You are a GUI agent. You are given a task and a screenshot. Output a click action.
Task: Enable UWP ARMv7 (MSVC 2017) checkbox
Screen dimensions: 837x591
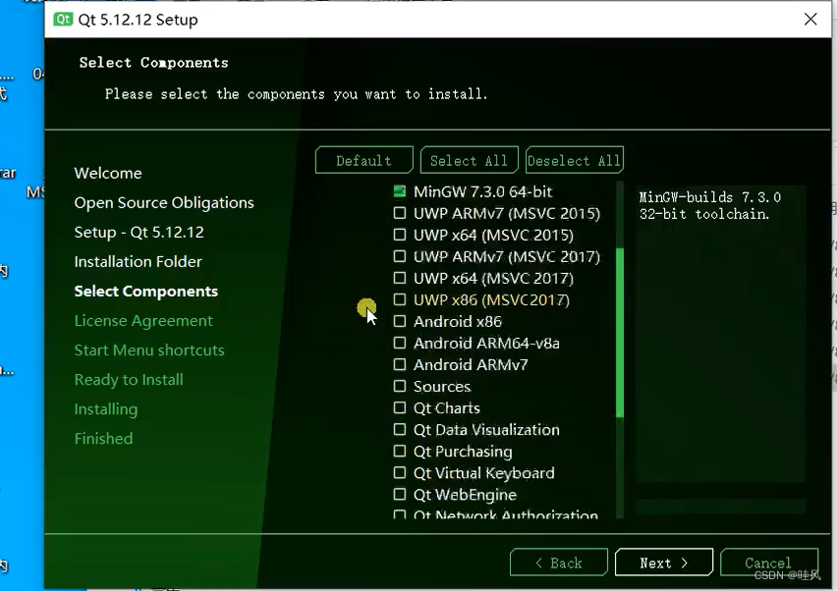pyautogui.click(x=399, y=256)
